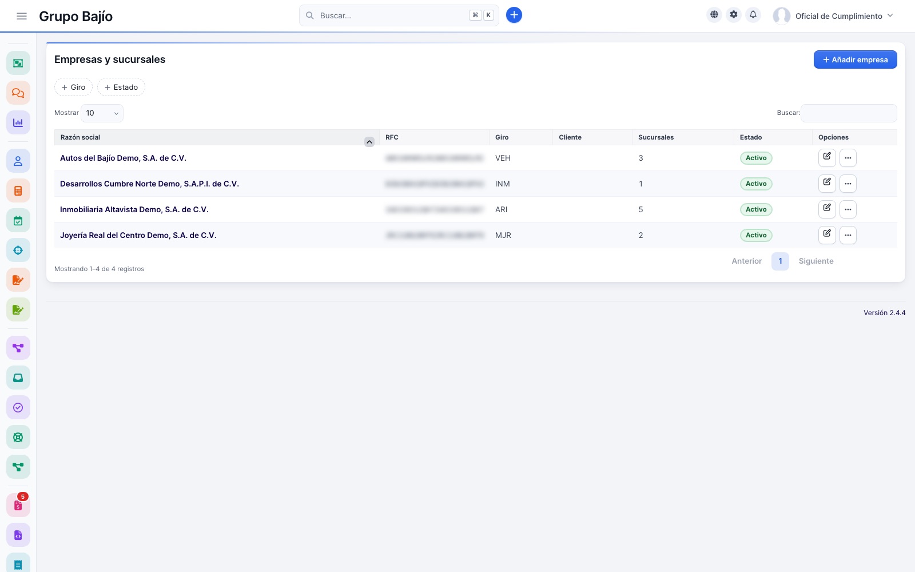This screenshot has width=915, height=572.
Task: Open the hamburger menu icon
Action: coord(22,16)
